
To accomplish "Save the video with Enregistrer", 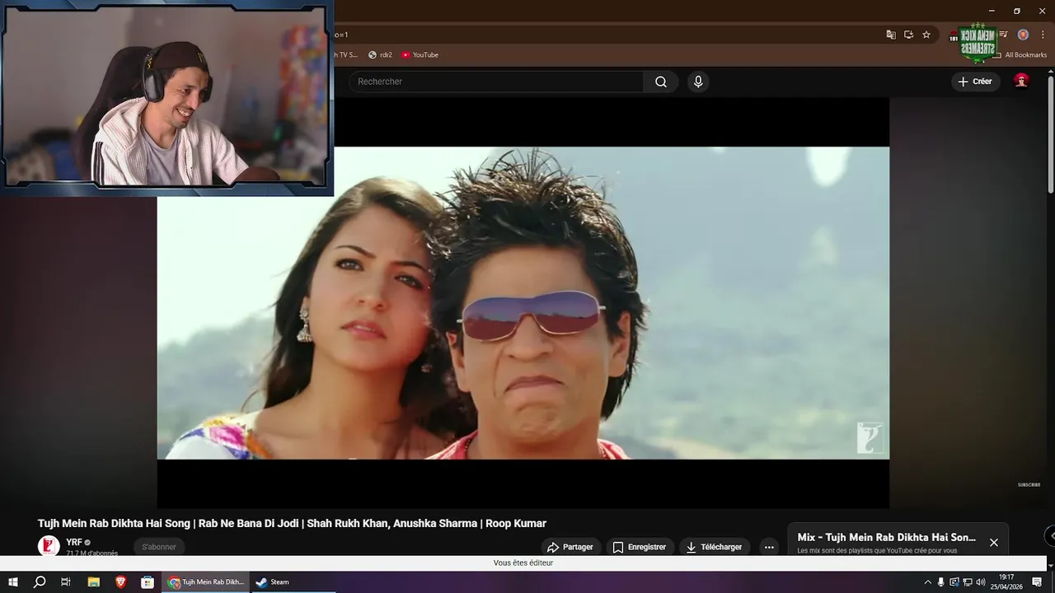I will [x=640, y=547].
